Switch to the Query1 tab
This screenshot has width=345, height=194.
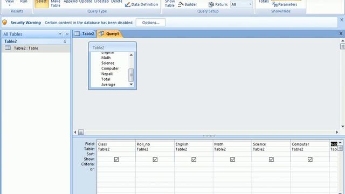coord(109,33)
